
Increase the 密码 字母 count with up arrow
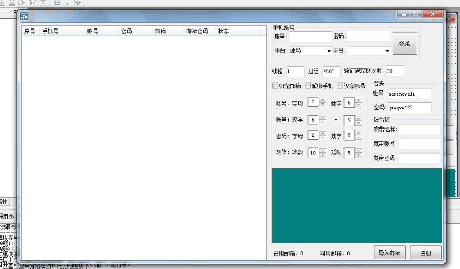point(322,133)
